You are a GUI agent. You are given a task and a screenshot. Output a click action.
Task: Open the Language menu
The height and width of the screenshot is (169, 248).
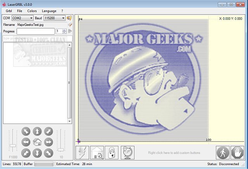49,11
